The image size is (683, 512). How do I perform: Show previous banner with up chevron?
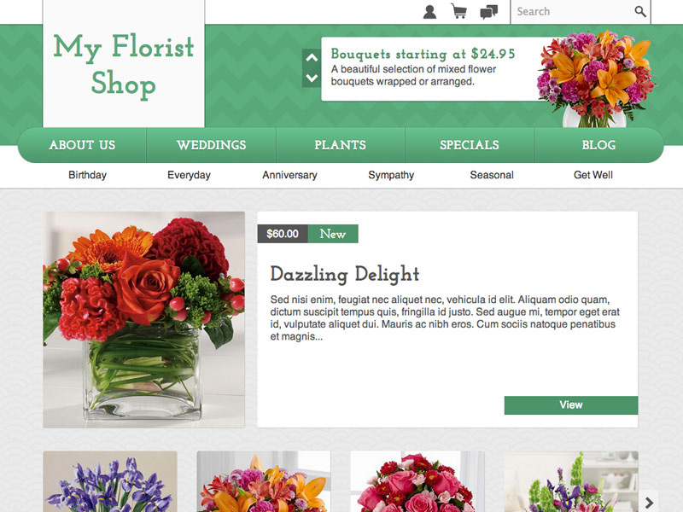coord(312,58)
